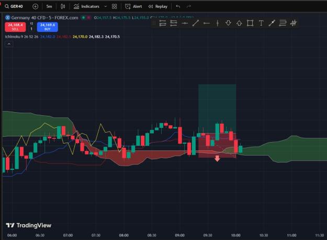Screen dimensions: 327x240
Task: Select the bars pattern tool
Action: tap(294, 23)
